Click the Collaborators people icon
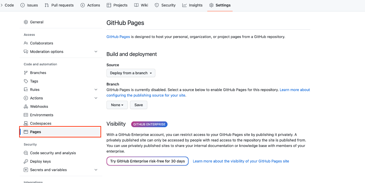The width and height of the screenshot is (365, 183). point(26,43)
